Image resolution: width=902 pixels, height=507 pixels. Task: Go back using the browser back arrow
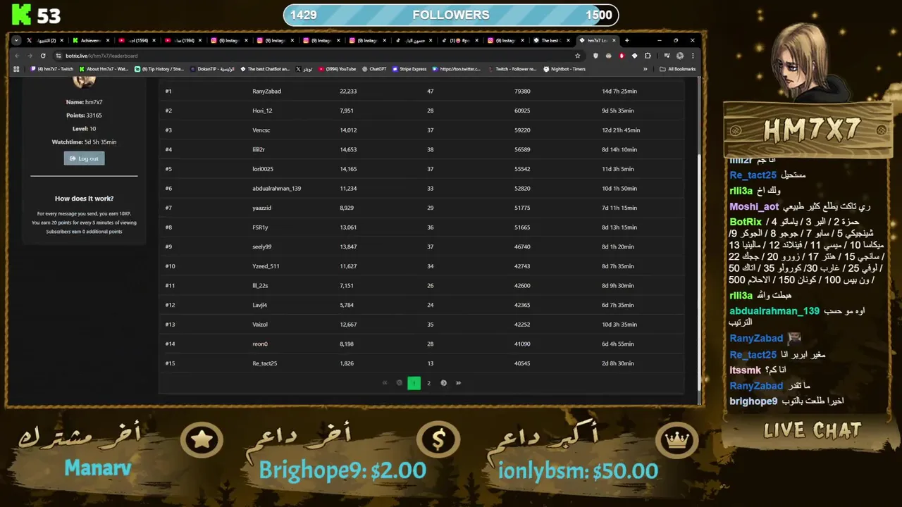point(17,56)
